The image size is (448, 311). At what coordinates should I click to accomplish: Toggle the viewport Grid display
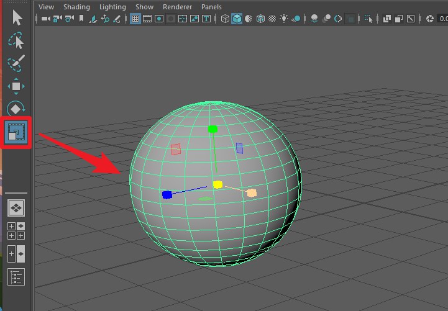(x=135, y=19)
